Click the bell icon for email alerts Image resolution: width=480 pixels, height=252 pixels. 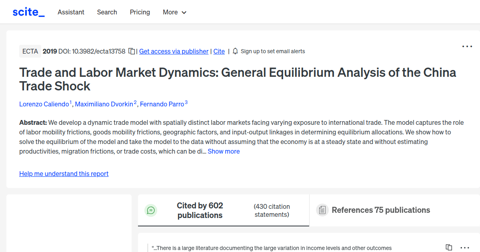click(x=235, y=51)
